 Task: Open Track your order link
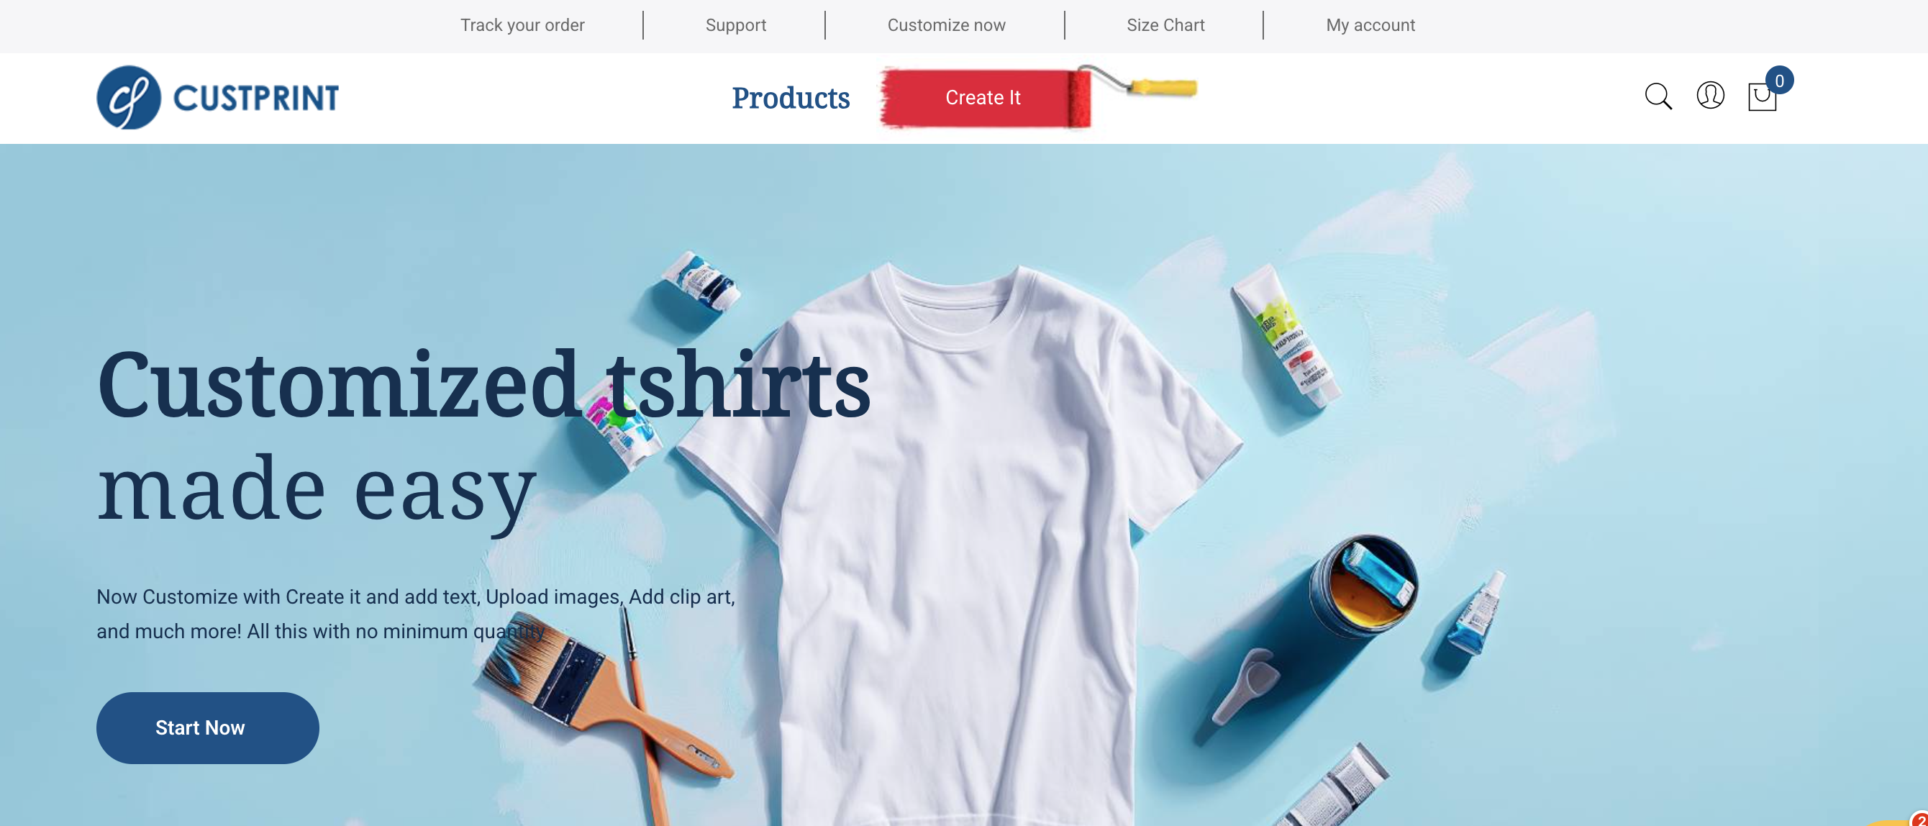tap(522, 25)
